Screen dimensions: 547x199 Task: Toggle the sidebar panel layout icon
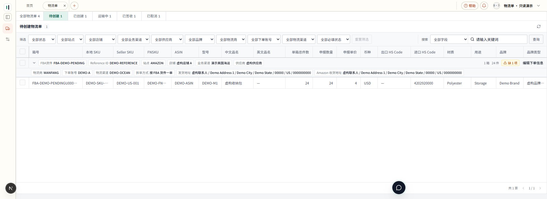[8, 17]
